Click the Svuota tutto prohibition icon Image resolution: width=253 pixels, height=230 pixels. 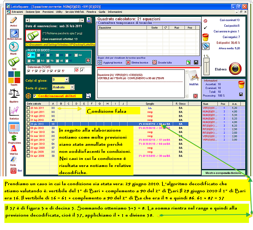coord(154,62)
